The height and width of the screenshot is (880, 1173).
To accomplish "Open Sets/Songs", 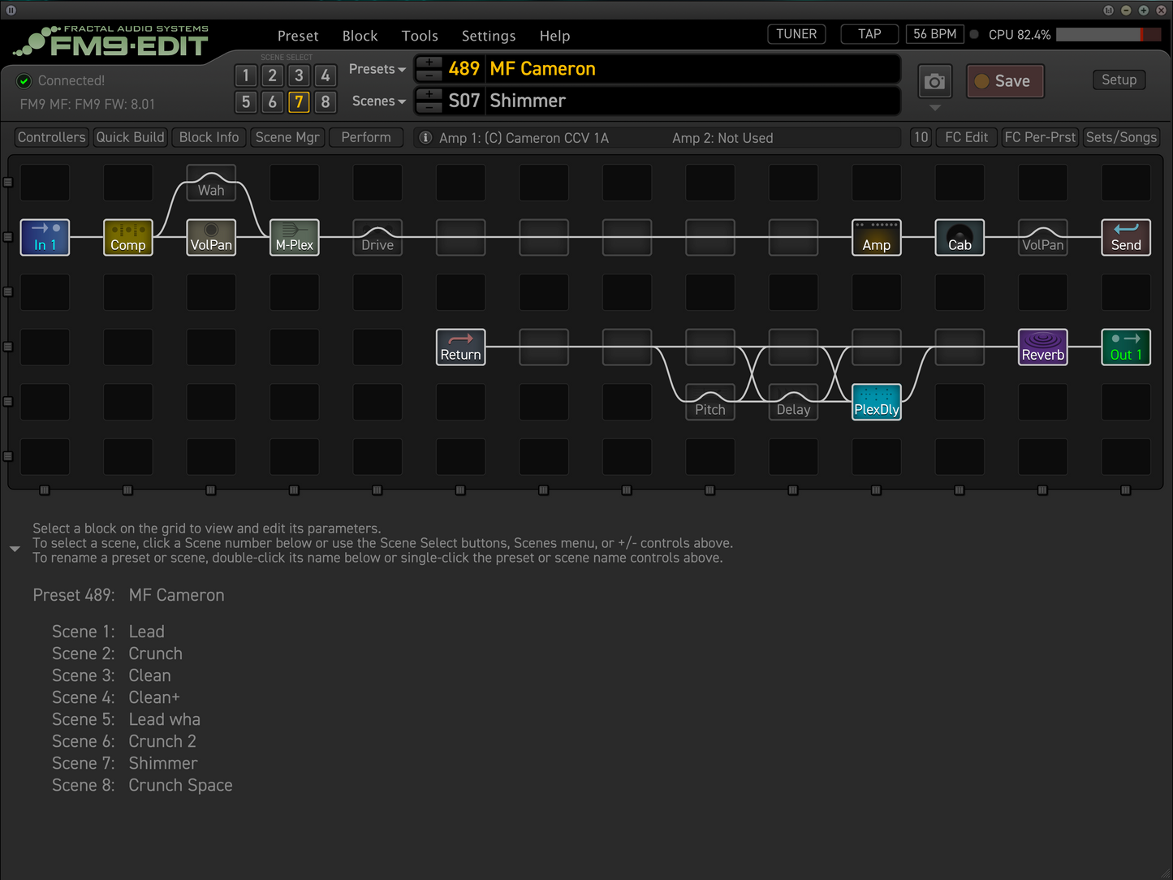I will 1121,137.
